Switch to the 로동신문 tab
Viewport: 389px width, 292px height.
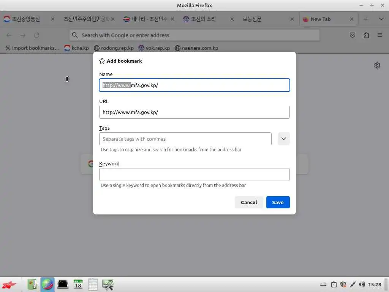pyautogui.click(x=252, y=19)
